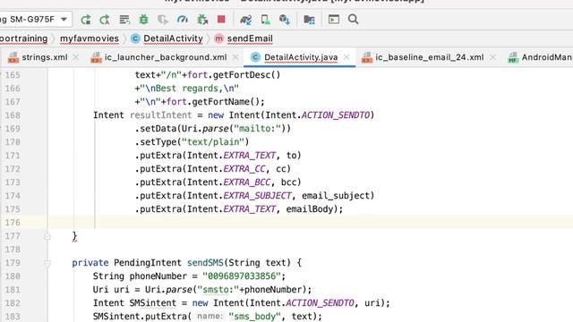Click emailBody variable on line 175
573x322 pixels.
click(310, 209)
